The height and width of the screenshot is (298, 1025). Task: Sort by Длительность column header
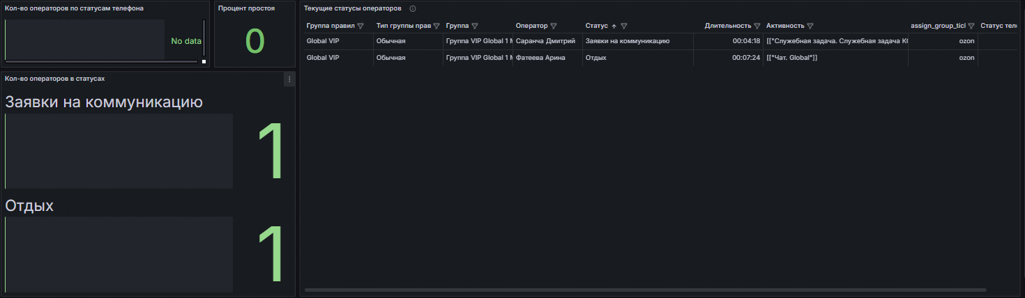tap(727, 26)
